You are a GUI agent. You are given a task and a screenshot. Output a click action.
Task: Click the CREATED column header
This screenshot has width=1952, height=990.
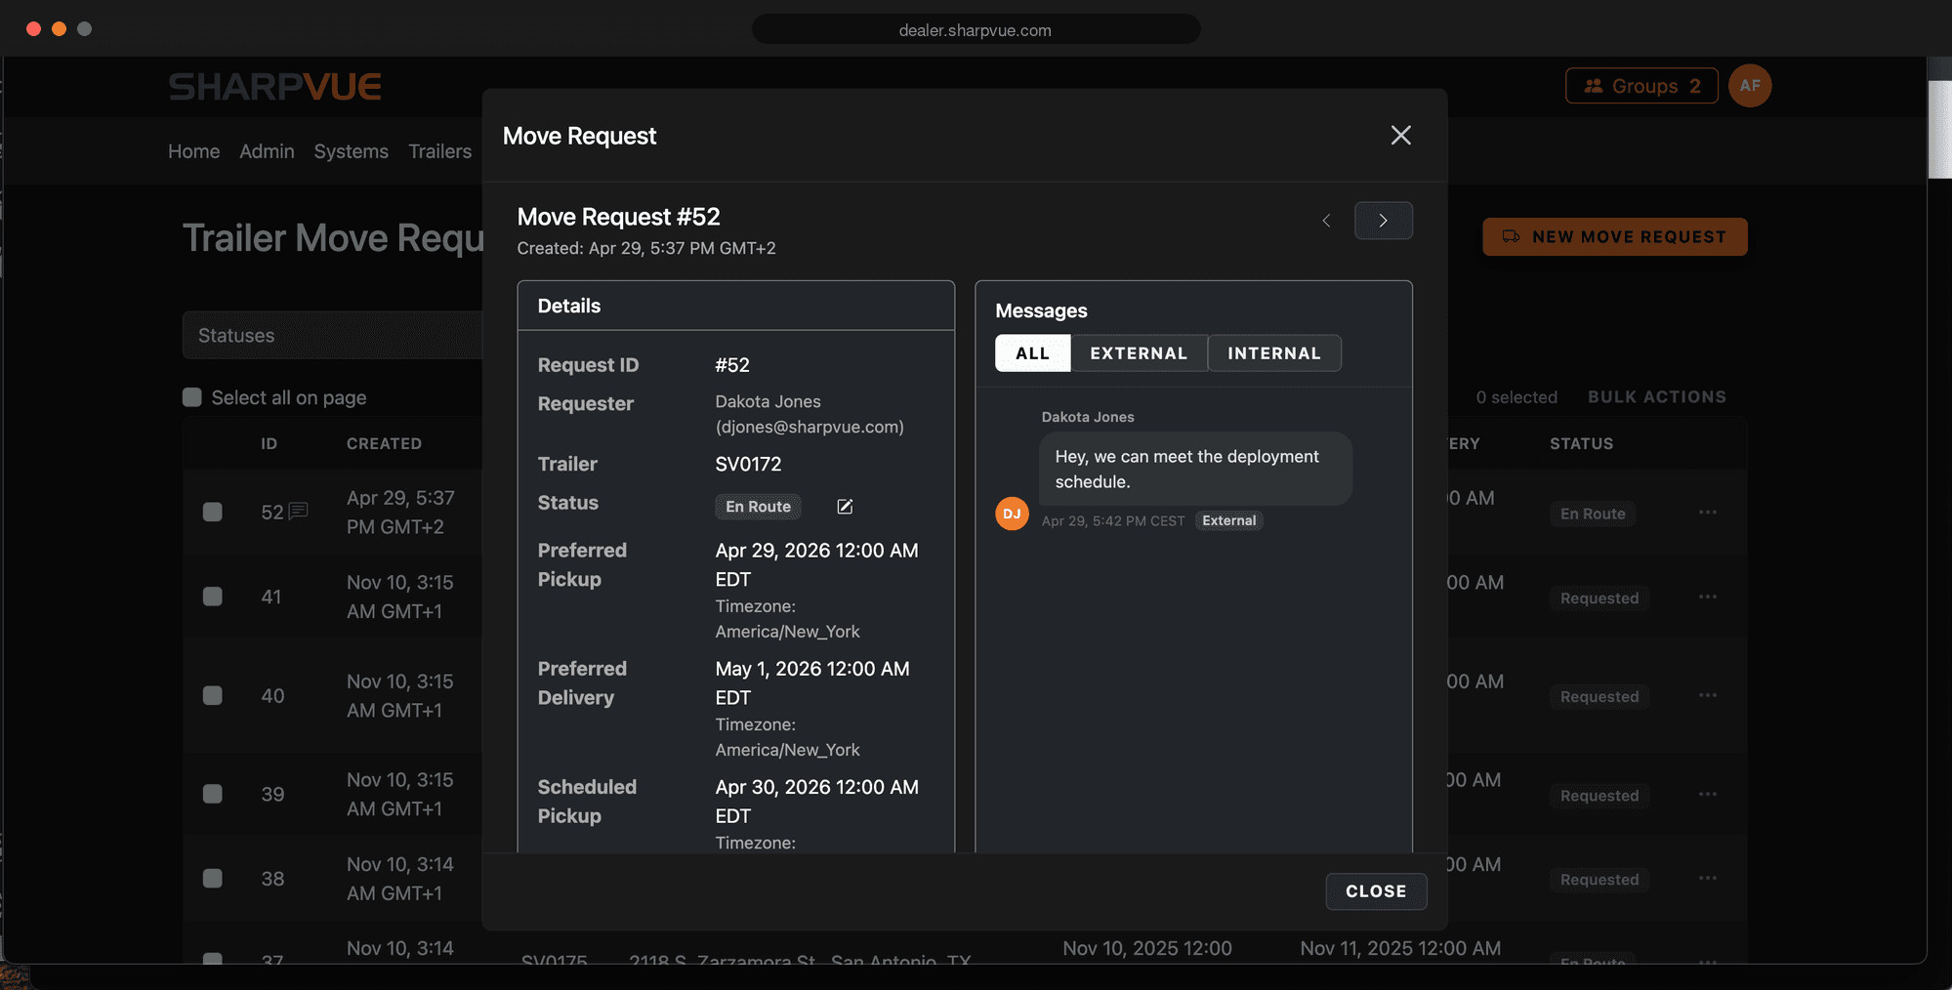tap(384, 443)
